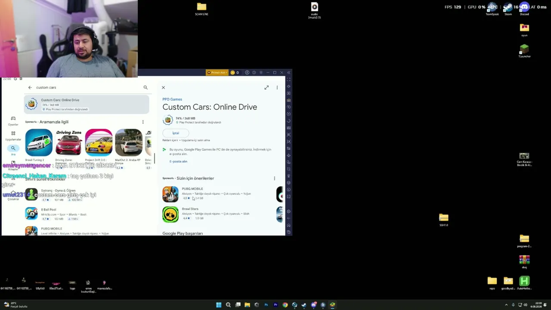This screenshot has height=310, width=551.
Task: Open File Explorer from the taskbar
Action: click(x=247, y=305)
